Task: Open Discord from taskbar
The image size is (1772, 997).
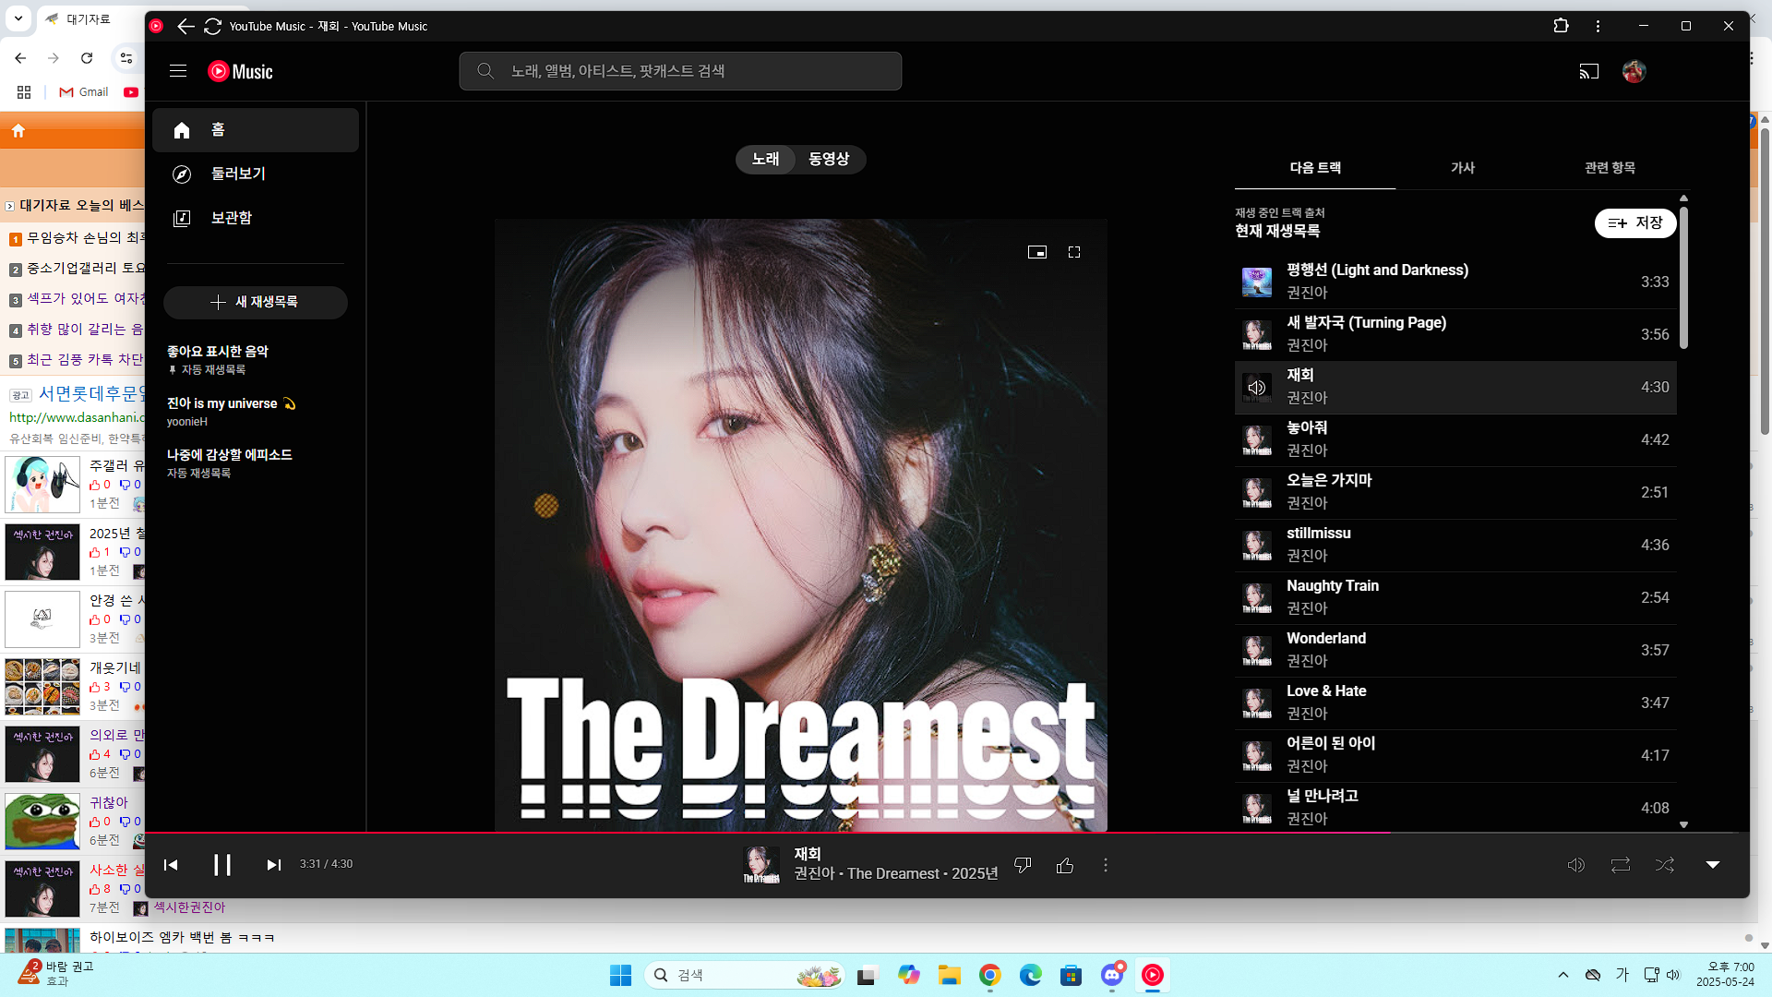Action: 1112,975
